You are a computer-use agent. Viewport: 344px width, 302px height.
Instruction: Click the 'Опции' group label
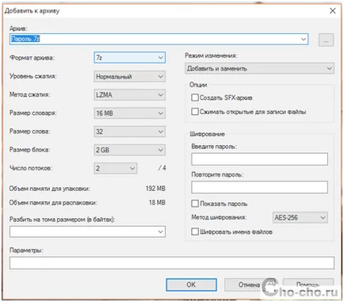(x=198, y=85)
